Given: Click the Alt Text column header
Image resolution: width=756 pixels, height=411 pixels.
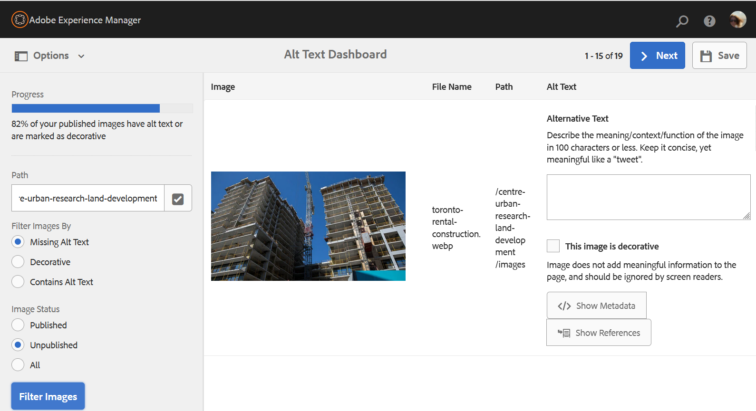Looking at the screenshot, I should pyautogui.click(x=561, y=87).
